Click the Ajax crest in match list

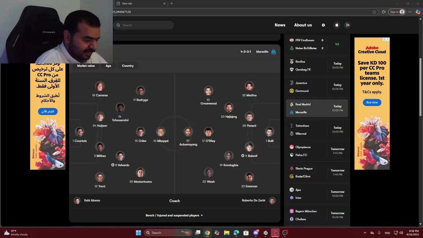click(291, 190)
